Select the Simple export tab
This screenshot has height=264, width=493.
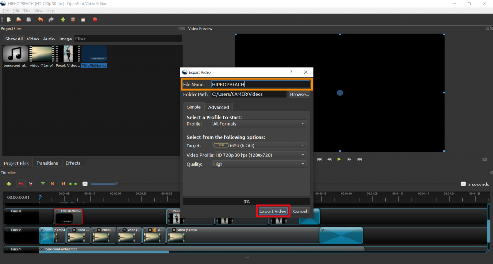tap(194, 107)
